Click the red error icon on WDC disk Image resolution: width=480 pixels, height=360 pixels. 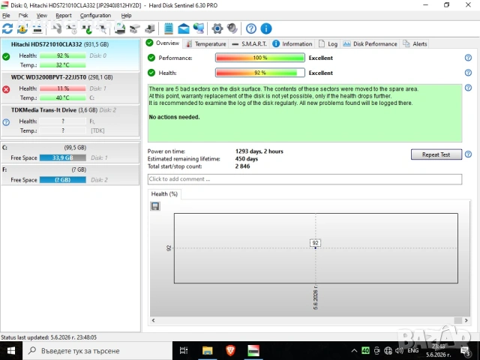click(6, 89)
